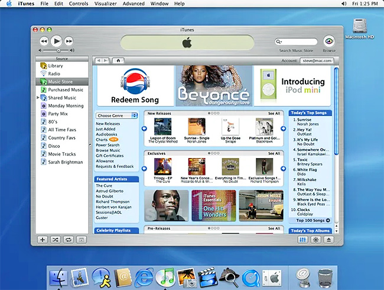Open the search magnifier dropdown
Image resolution: width=384 pixels, height=290 pixels.
click(x=279, y=41)
